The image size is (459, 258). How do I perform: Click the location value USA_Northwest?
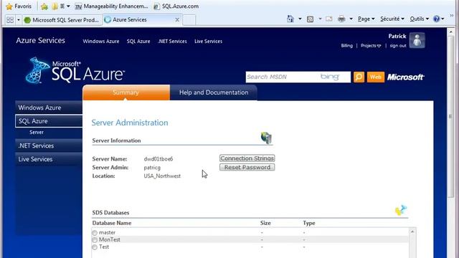click(x=162, y=176)
